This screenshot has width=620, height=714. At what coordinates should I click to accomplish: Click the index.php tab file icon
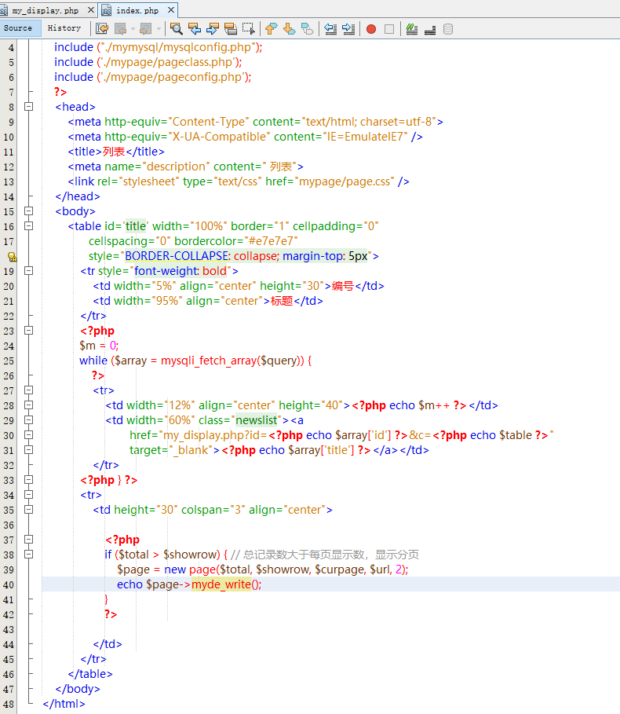pos(107,10)
